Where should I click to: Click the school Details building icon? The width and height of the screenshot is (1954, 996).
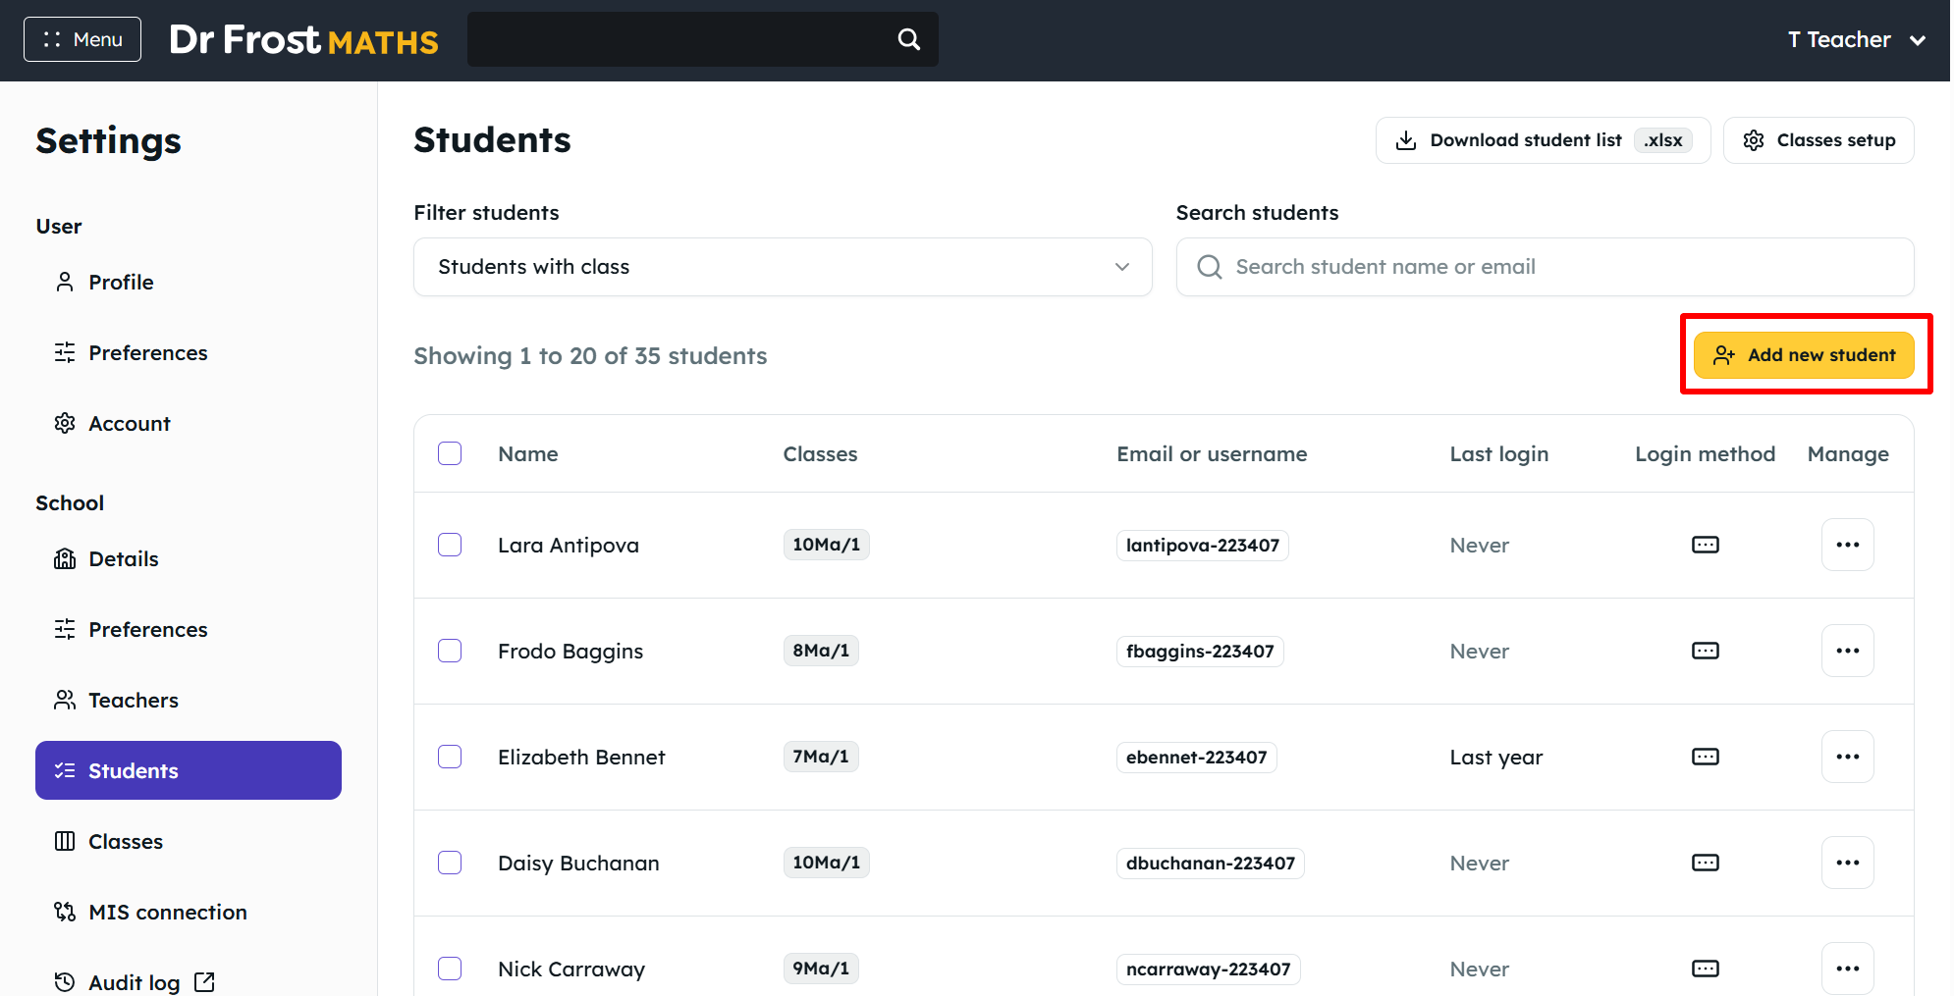65,559
